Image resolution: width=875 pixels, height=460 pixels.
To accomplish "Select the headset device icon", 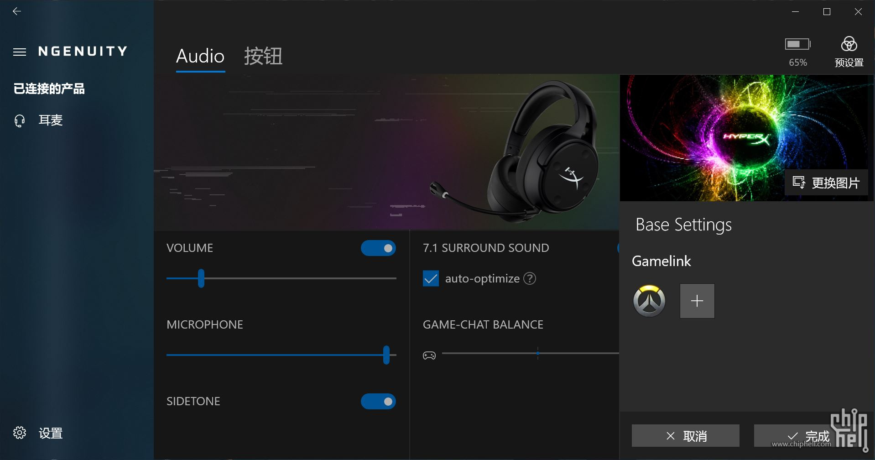I will 20,120.
